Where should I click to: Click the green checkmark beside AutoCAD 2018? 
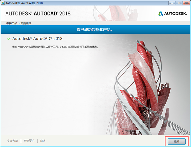coord(8,39)
